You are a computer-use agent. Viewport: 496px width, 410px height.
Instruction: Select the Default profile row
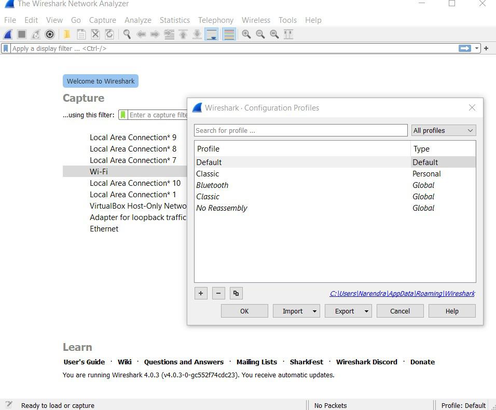[x=335, y=162]
